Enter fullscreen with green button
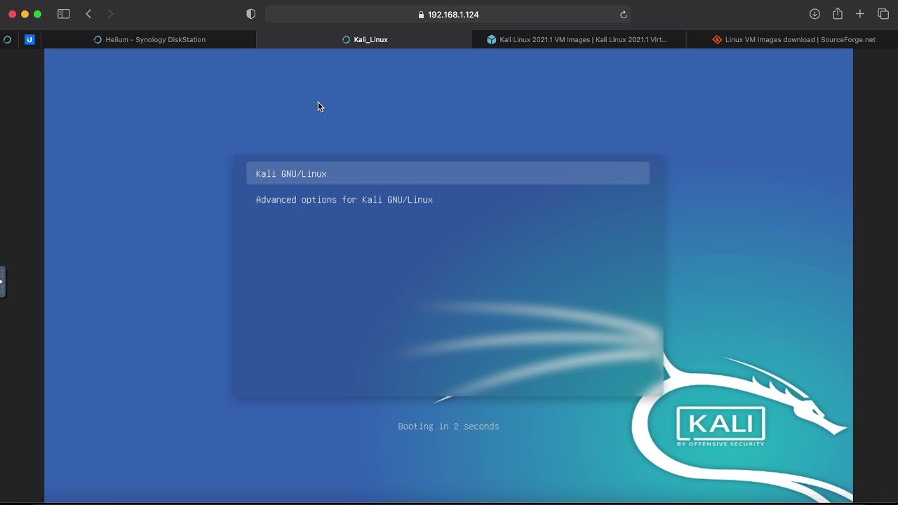This screenshot has width=898, height=505. [37, 14]
